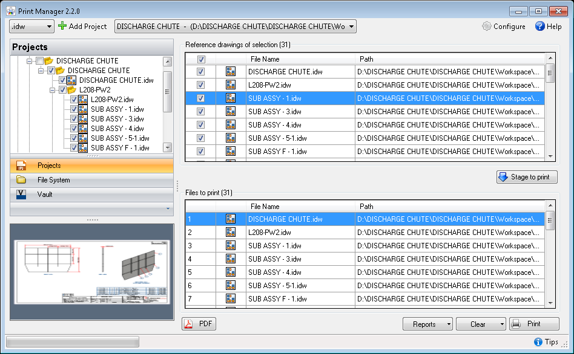Click the Tips info icon in status bar
Image resolution: width=574 pixels, height=354 pixels.
point(538,342)
